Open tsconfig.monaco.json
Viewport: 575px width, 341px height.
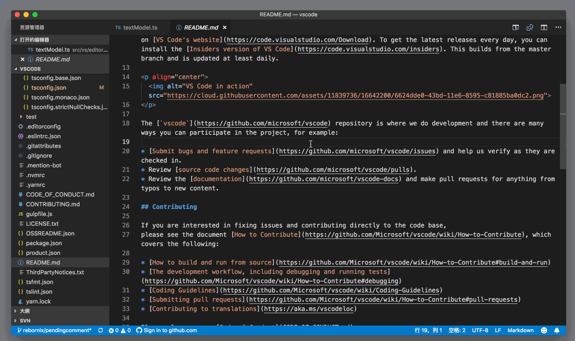pos(61,97)
